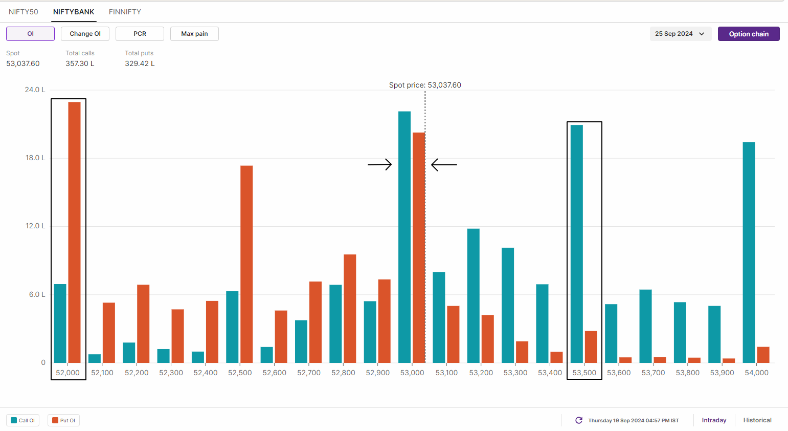
Task: Click the 53,700 call OI bar
Action: coord(646,327)
